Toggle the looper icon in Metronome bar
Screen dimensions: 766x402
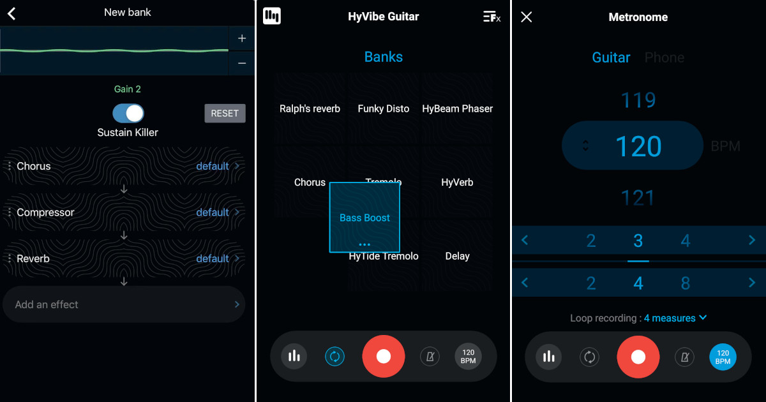pos(589,357)
